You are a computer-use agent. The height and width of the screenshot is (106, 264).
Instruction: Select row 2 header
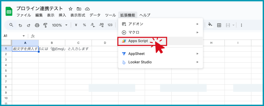[x=6, y=54]
